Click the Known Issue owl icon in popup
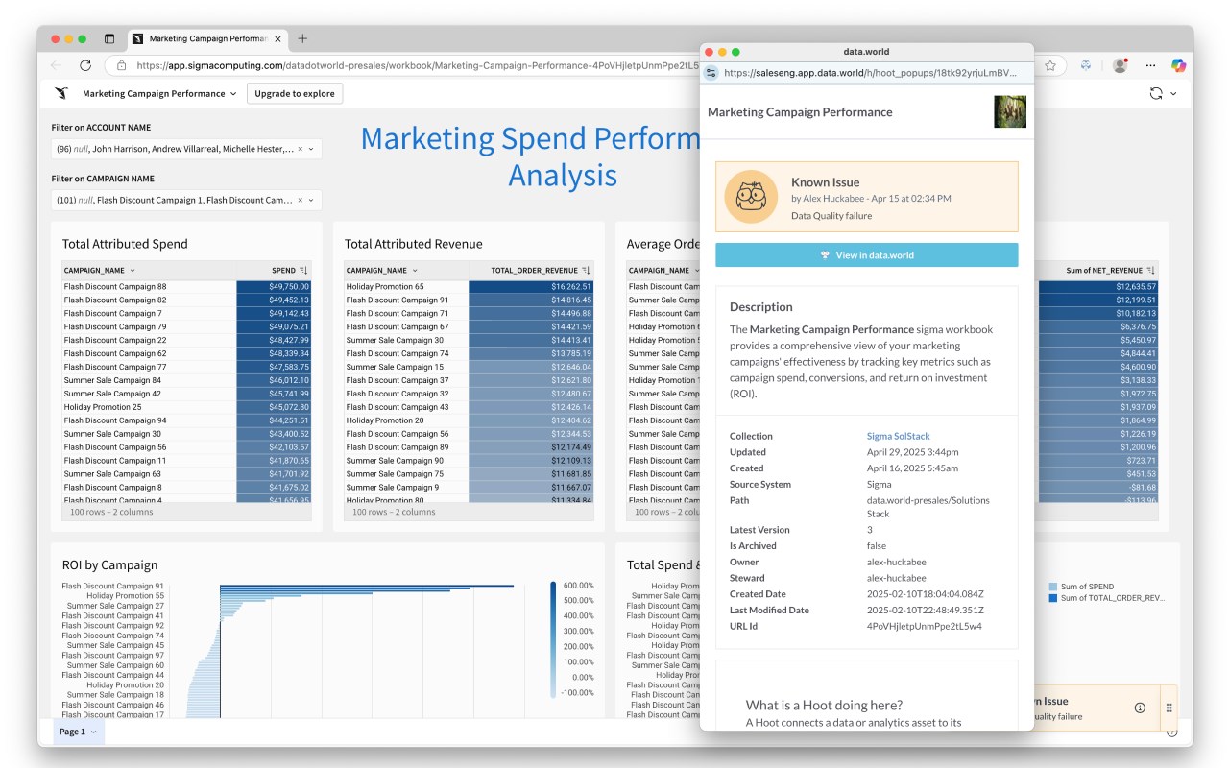The height and width of the screenshot is (768, 1229). coord(751,197)
